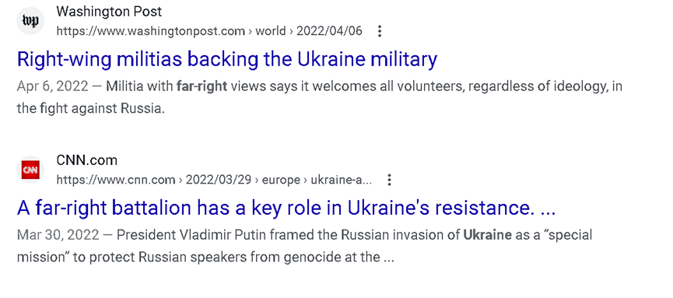Click 'europe' segment in CNN breadcrumb
This screenshot has height=298, width=673.
pos(280,180)
